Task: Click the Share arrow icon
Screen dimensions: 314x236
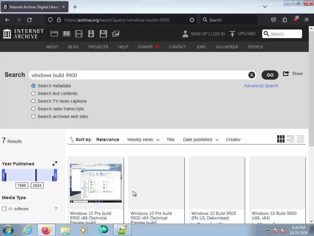Action: [x=286, y=74]
